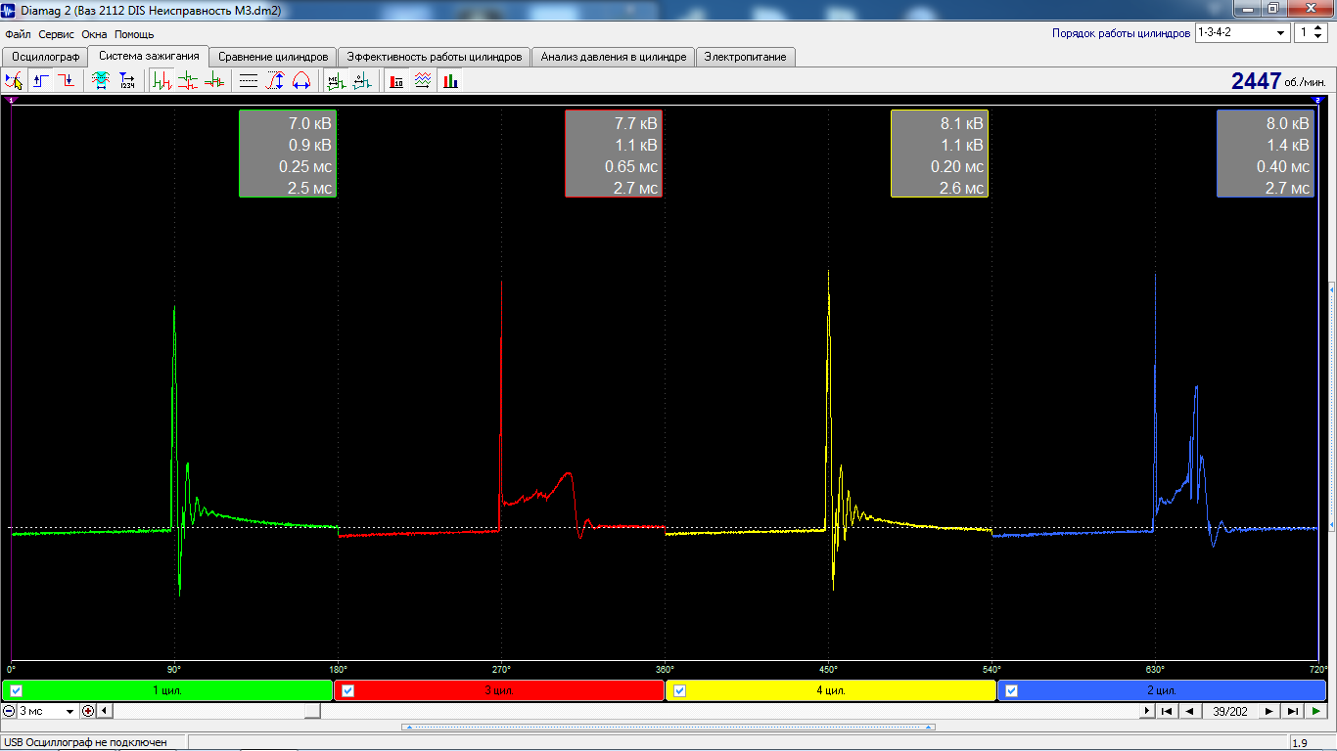Click the scrollbar left arrow
Image resolution: width=1337 pixels, height=751 pixels.
(x=104, y=711)
